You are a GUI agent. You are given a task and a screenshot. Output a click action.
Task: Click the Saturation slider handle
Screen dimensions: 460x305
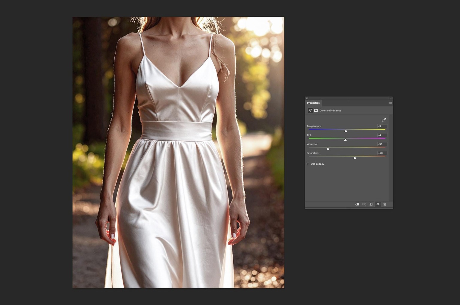[x=355, y=158]
